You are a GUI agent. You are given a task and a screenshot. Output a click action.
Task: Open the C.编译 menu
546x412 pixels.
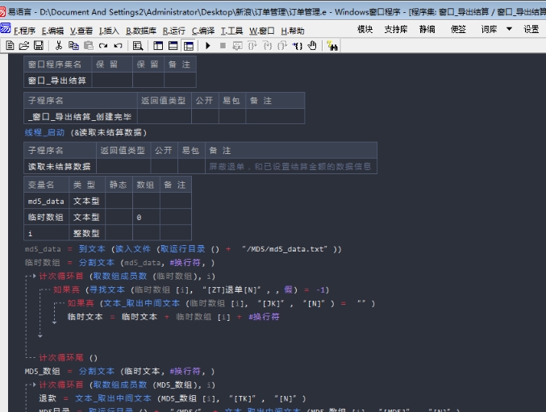(203, 31)
